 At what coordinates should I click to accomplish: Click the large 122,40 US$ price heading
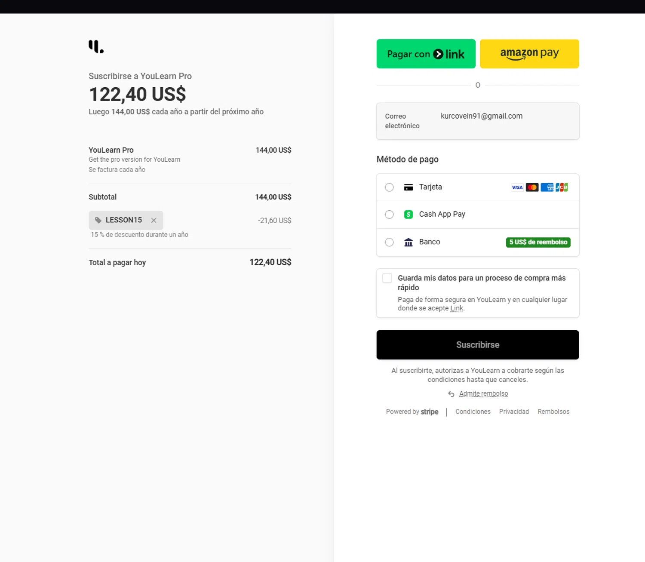137,94
